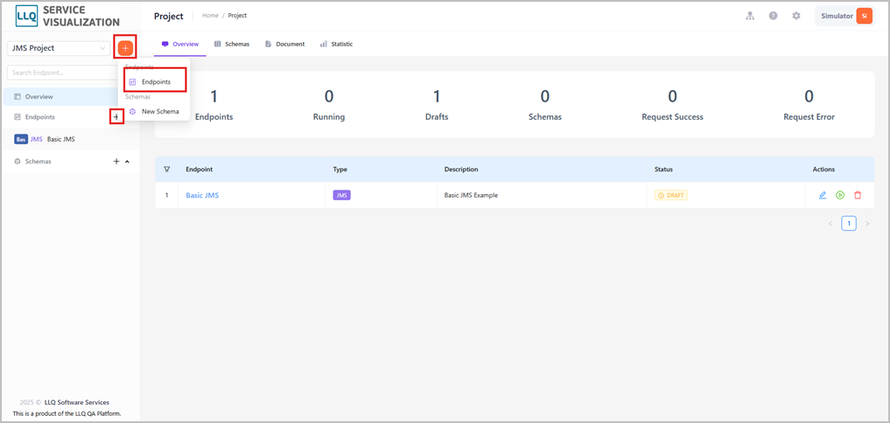Click the orange plus add button
890x423 pixels.
point(125,48)
